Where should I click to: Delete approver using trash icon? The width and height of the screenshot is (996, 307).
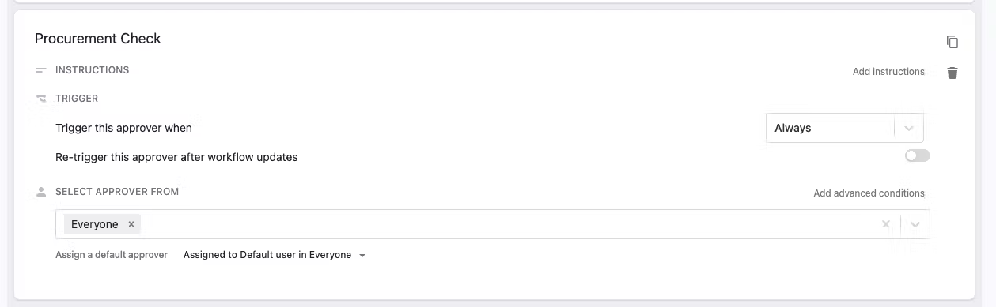[952, 73]
